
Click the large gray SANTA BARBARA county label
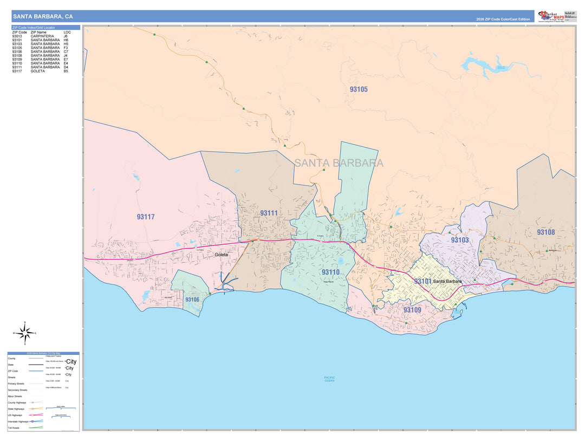pyautogui.click(x=339, y=163)
